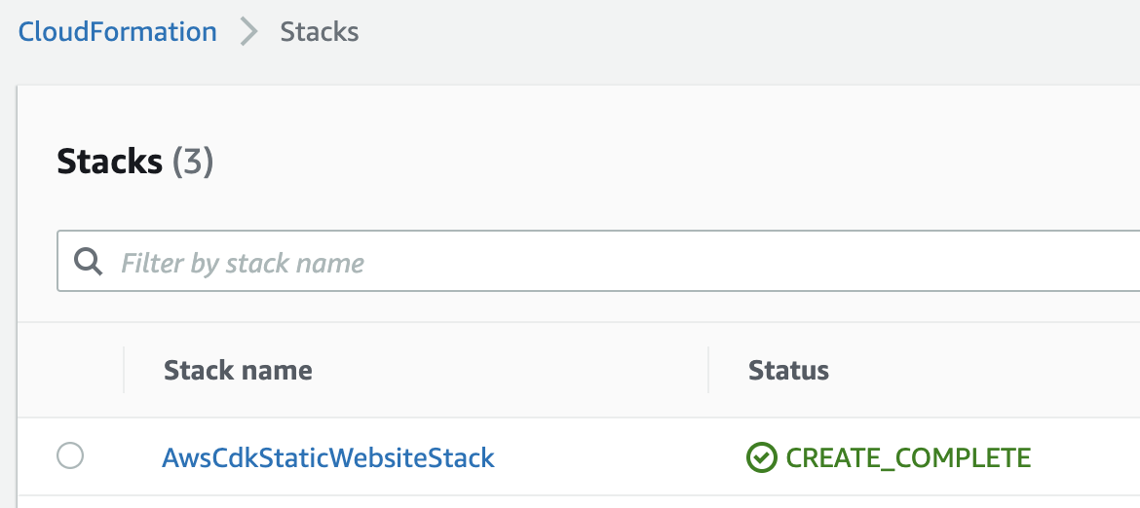Click the green CREATE_COMPLETE checkmark icon
This screenshot has width=1140, height=508.
[x=762, y=457]
